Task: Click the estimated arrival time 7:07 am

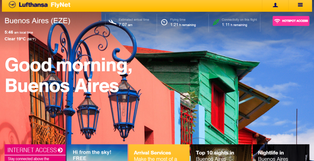Action: point(125,25)
